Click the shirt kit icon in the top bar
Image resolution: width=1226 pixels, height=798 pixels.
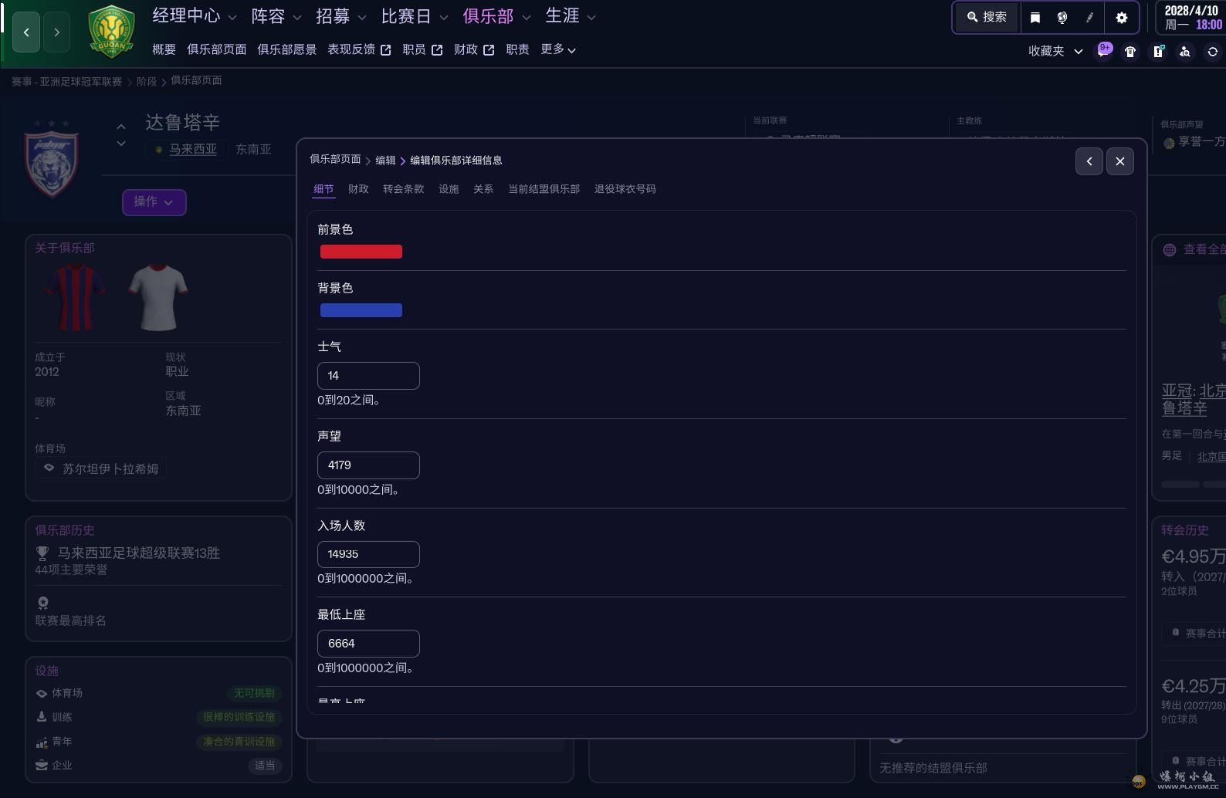[1130, 52]
